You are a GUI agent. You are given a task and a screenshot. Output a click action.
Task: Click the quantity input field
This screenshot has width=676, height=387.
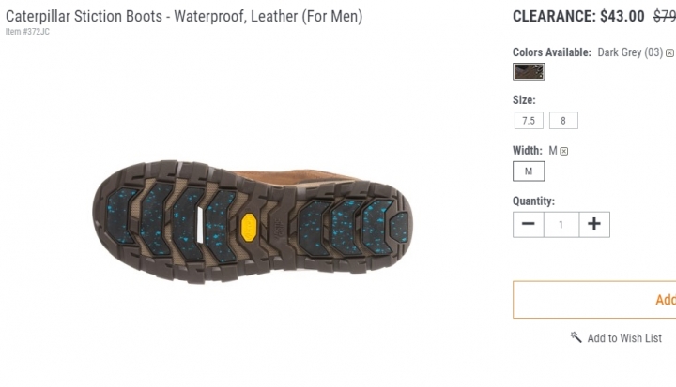pyautogui.click(x=561, y=224)
